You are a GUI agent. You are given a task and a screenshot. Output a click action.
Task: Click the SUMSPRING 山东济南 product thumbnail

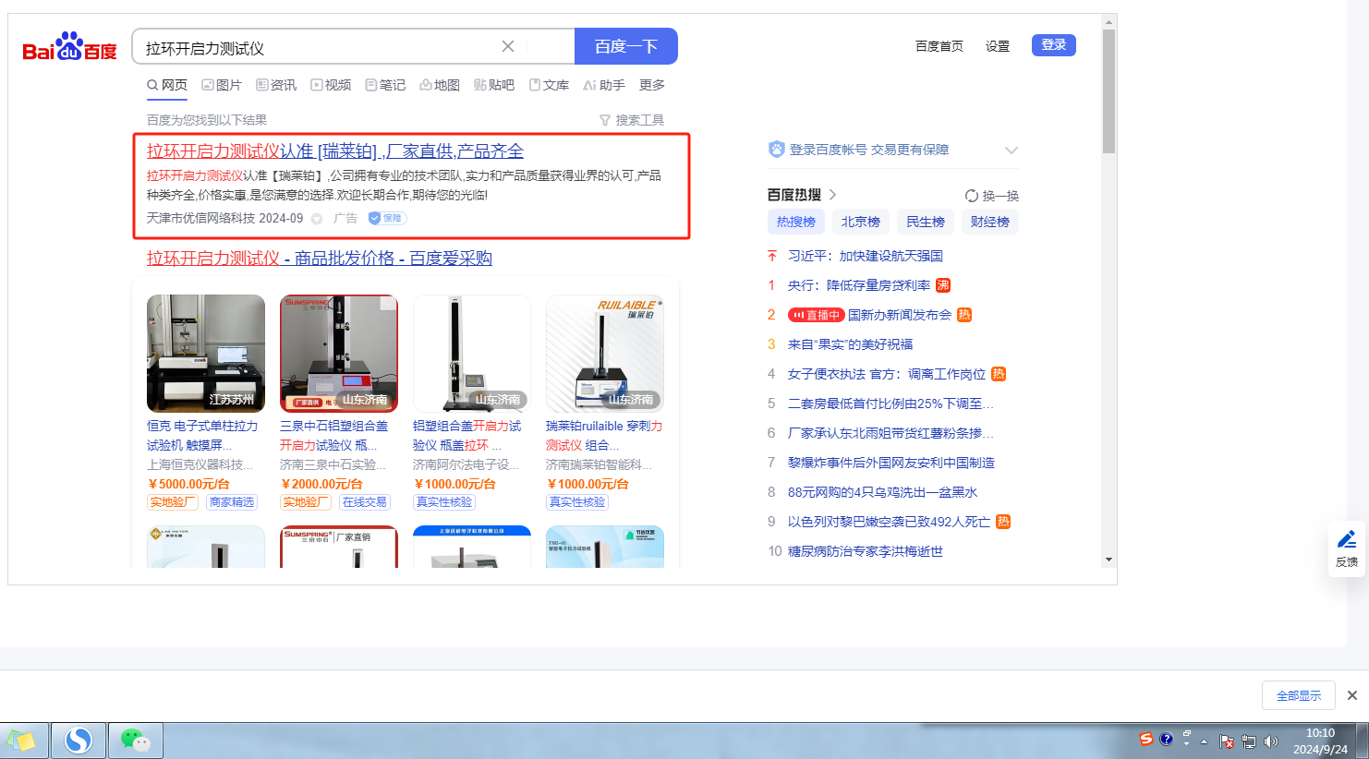point(339,354)
